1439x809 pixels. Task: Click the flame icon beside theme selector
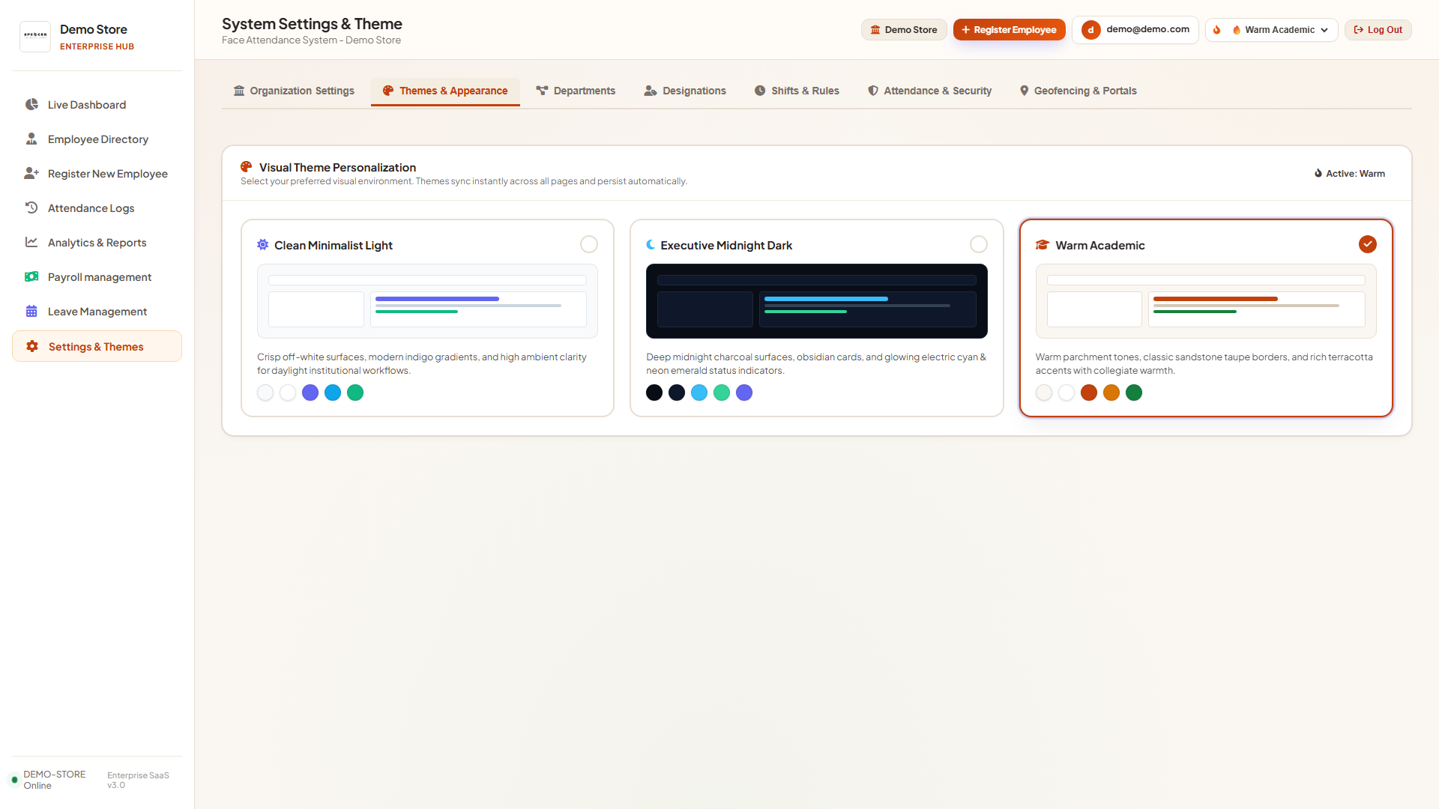click(x=1217, y=30)
